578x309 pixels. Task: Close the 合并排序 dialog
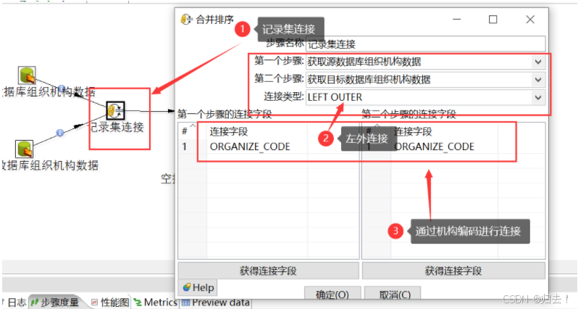click(x=530, y=19)
